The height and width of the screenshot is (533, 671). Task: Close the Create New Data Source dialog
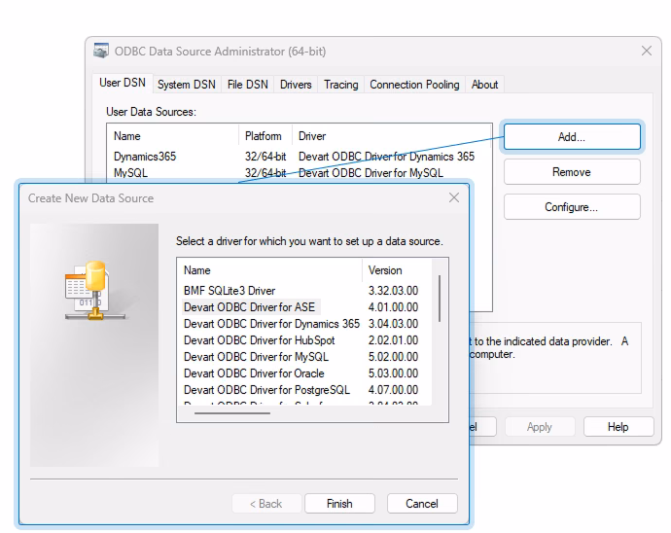coord(454,197)
